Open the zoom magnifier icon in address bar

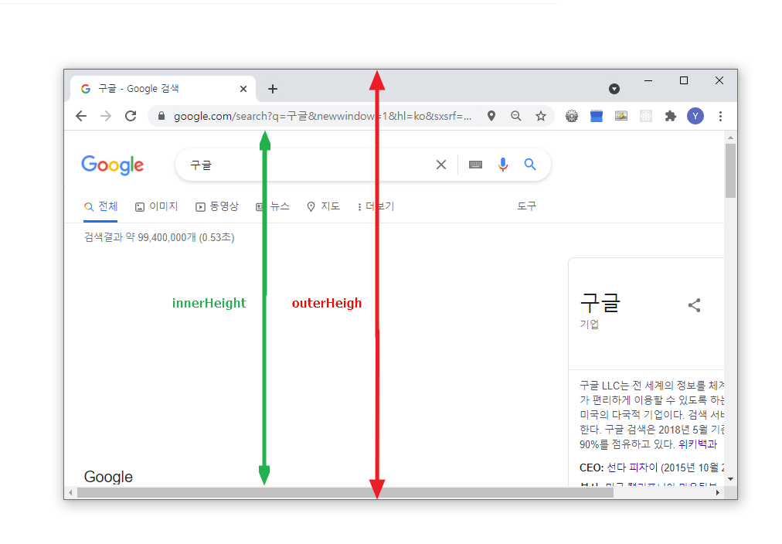516,116
